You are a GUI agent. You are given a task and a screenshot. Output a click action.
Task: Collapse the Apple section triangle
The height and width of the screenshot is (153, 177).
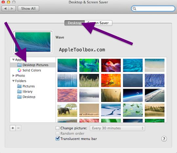(13, 59)
